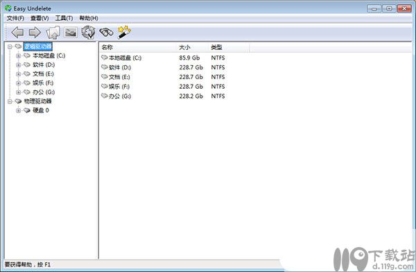The width and height of the screenshot is (416, 272).
Task: Click 软件 (D:) drive icon in list
Action: (x=104, y=67)
